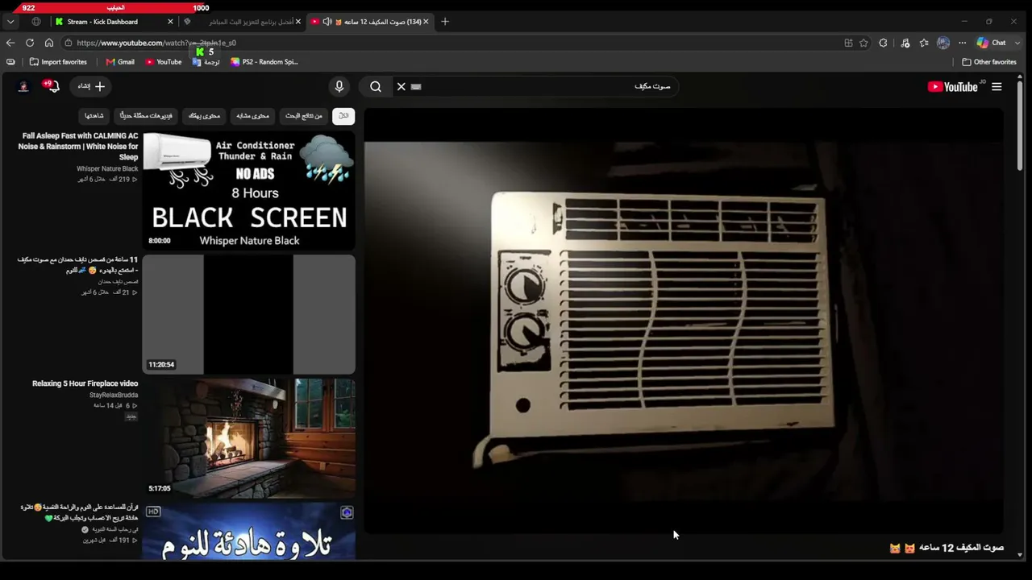Image resolution: width=1032 pixels, height=580 pixels.
Task: Open Relaxing 5 Hour Fireplace video title
Action: [85, 383]
